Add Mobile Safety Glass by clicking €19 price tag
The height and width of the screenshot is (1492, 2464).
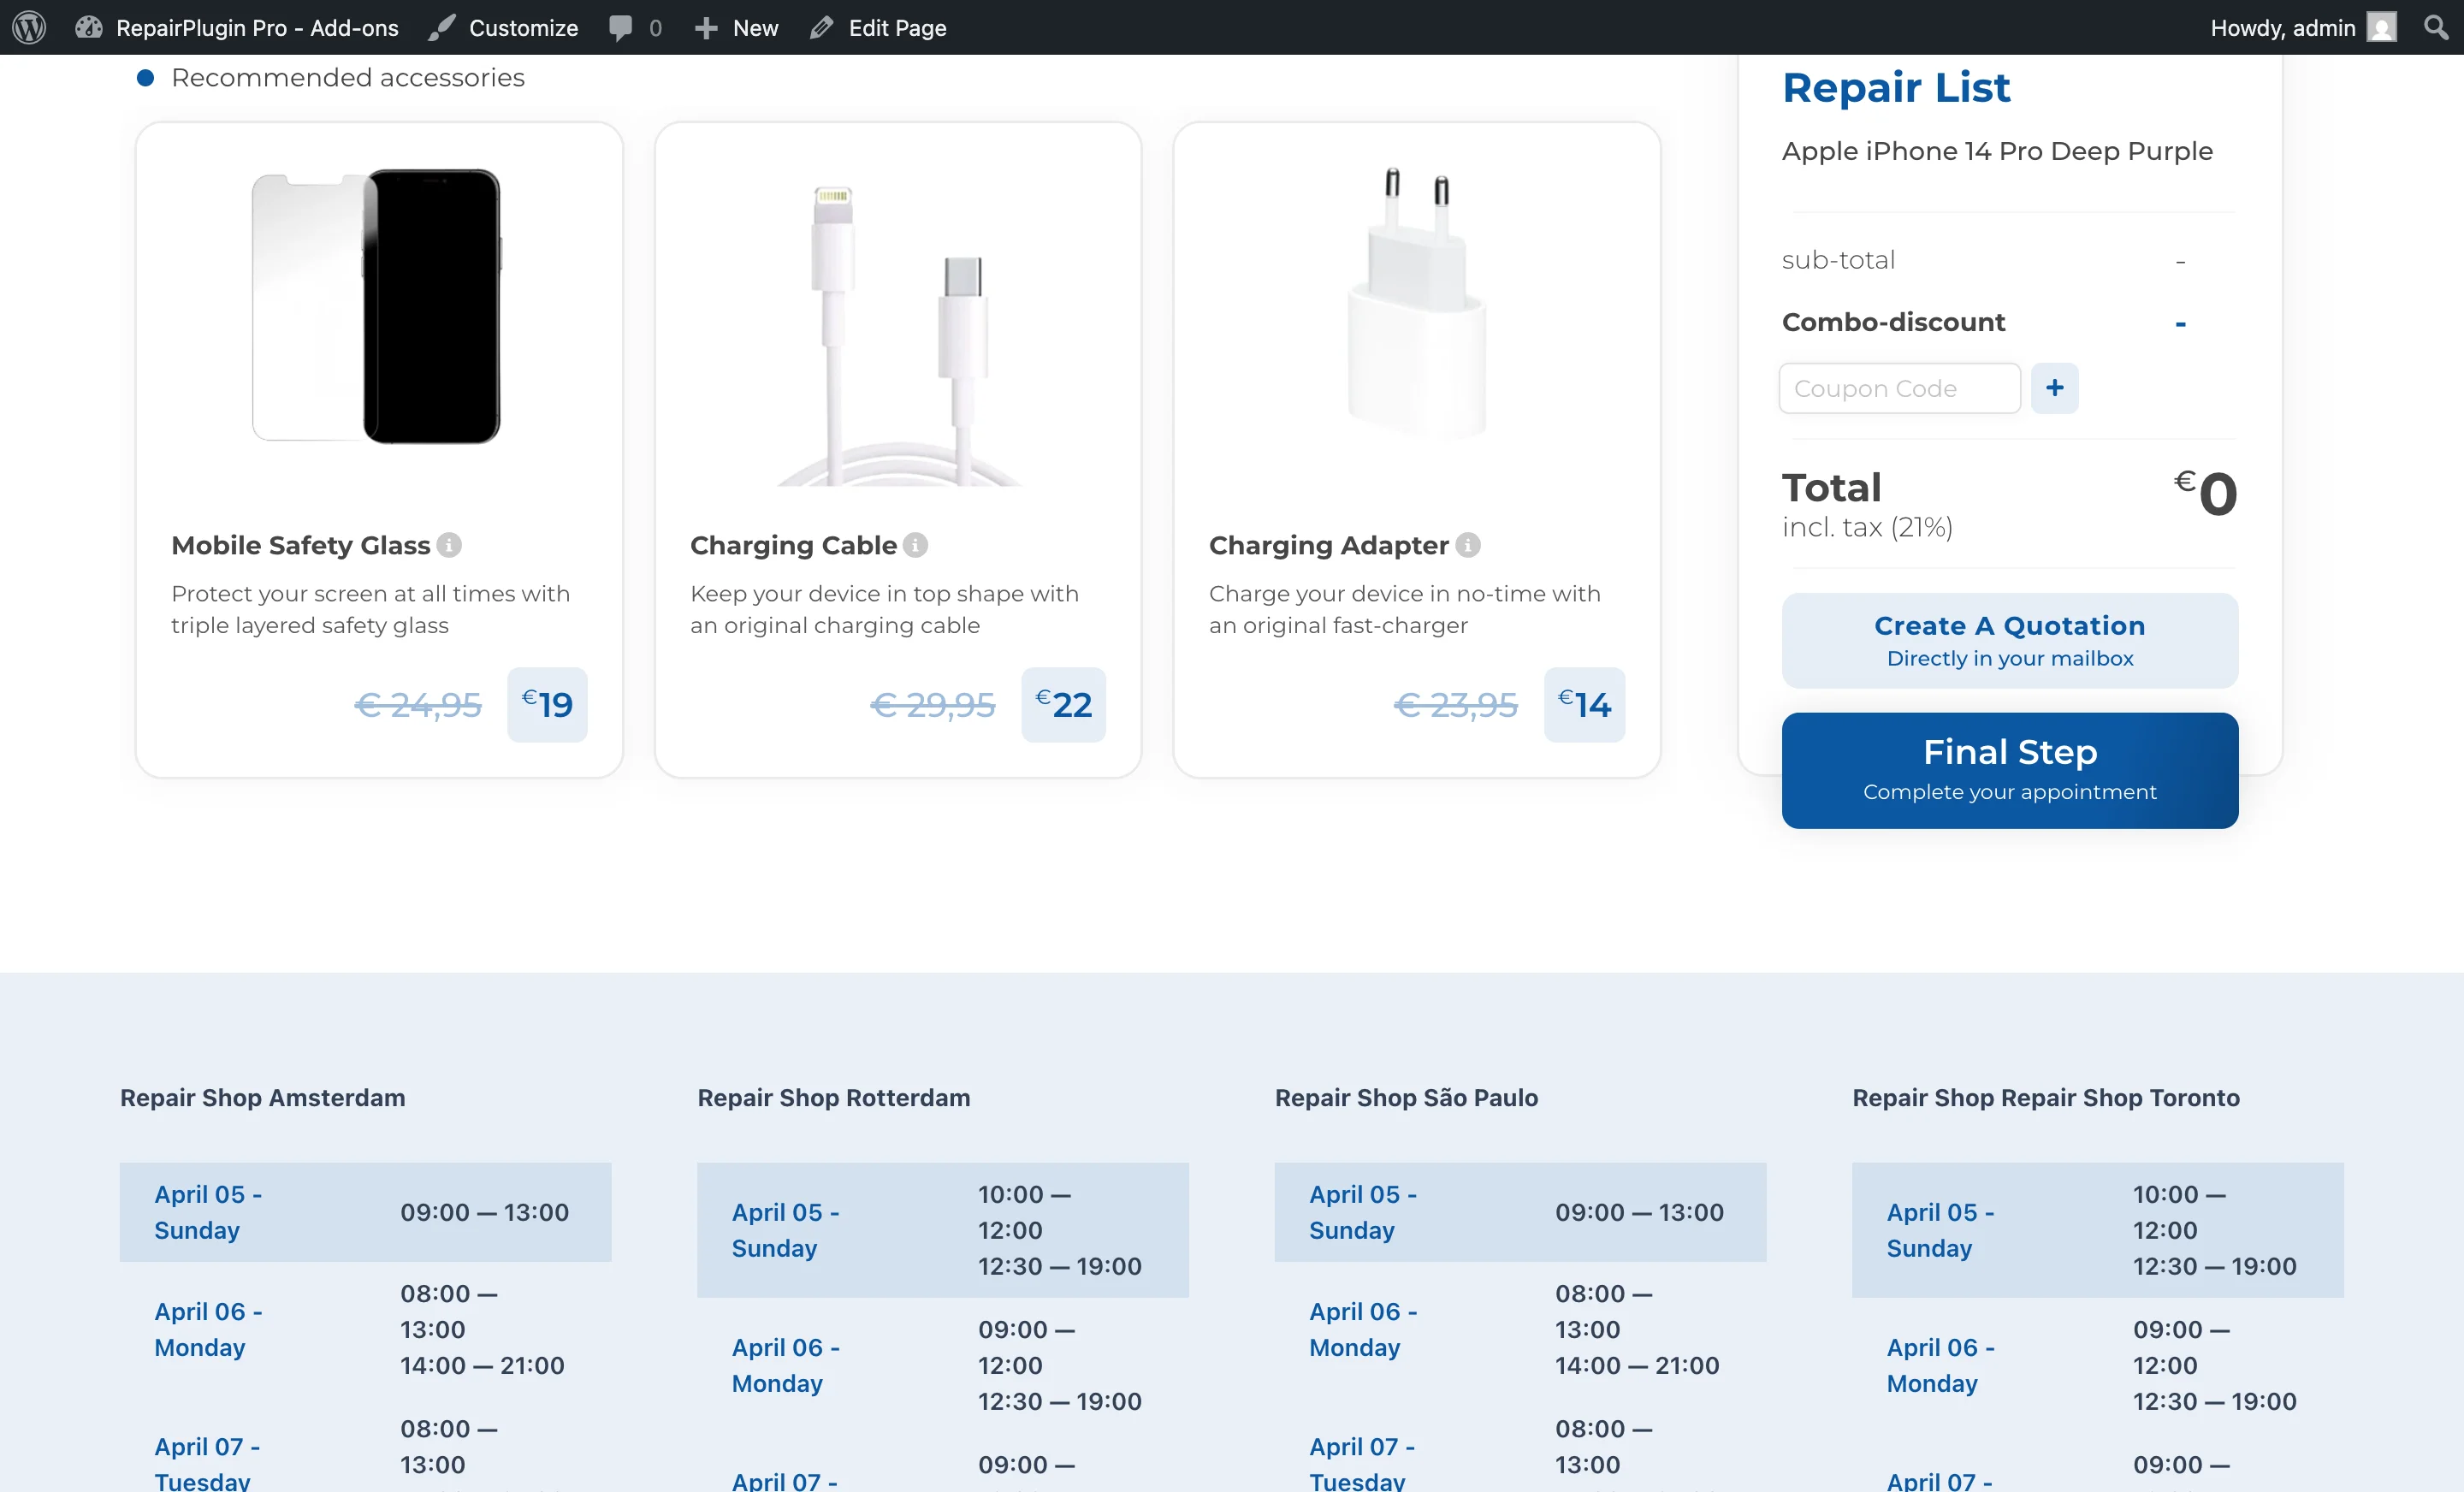tap(546, 705)
